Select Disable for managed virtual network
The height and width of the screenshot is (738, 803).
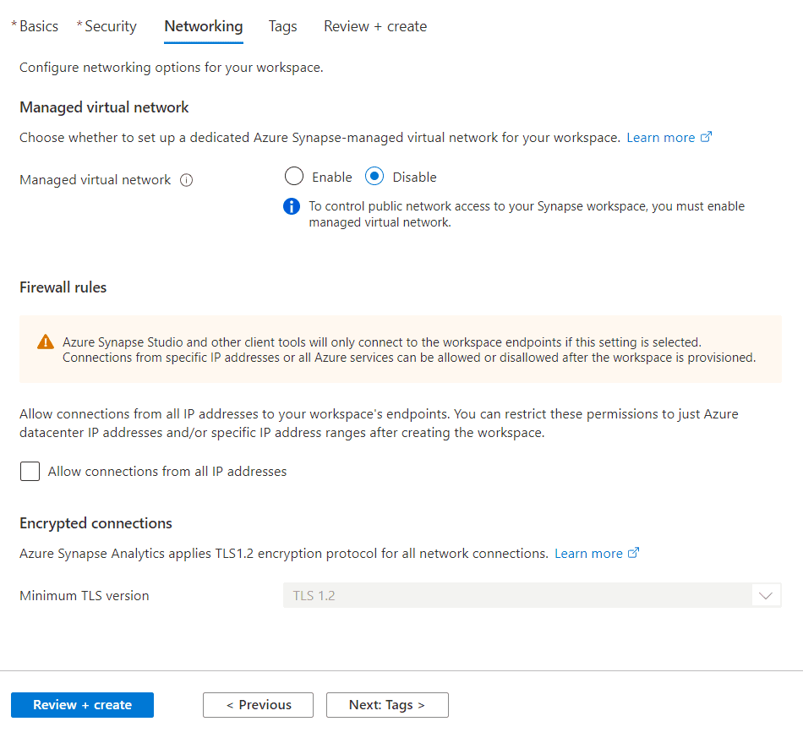coord(374,176)
